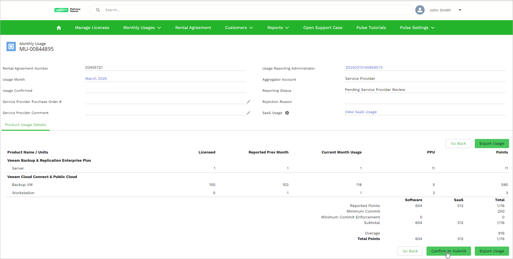513x259 pixels.
Task: Open Usage Reporting Administrator link 20250212140859573
Action: click(364, 68)
